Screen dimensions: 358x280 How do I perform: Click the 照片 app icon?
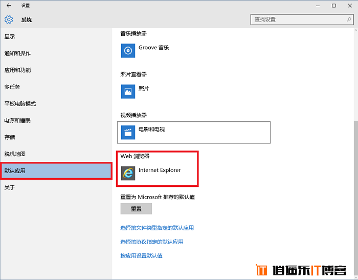[x=128, y=92]
